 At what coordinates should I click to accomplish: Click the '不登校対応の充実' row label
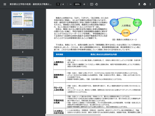(59, 101)
